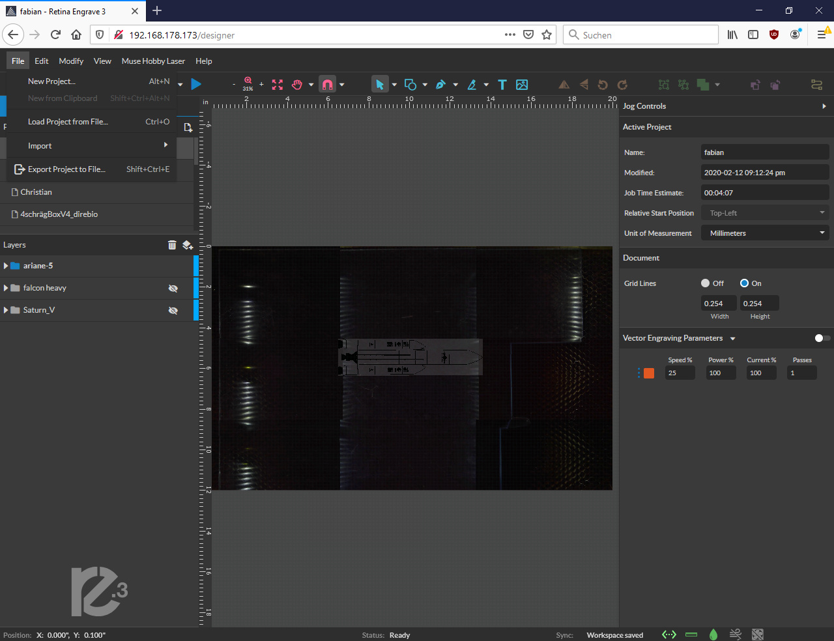
Task: Click the ungroup objects icon
Action: click(x=683, y=85)
